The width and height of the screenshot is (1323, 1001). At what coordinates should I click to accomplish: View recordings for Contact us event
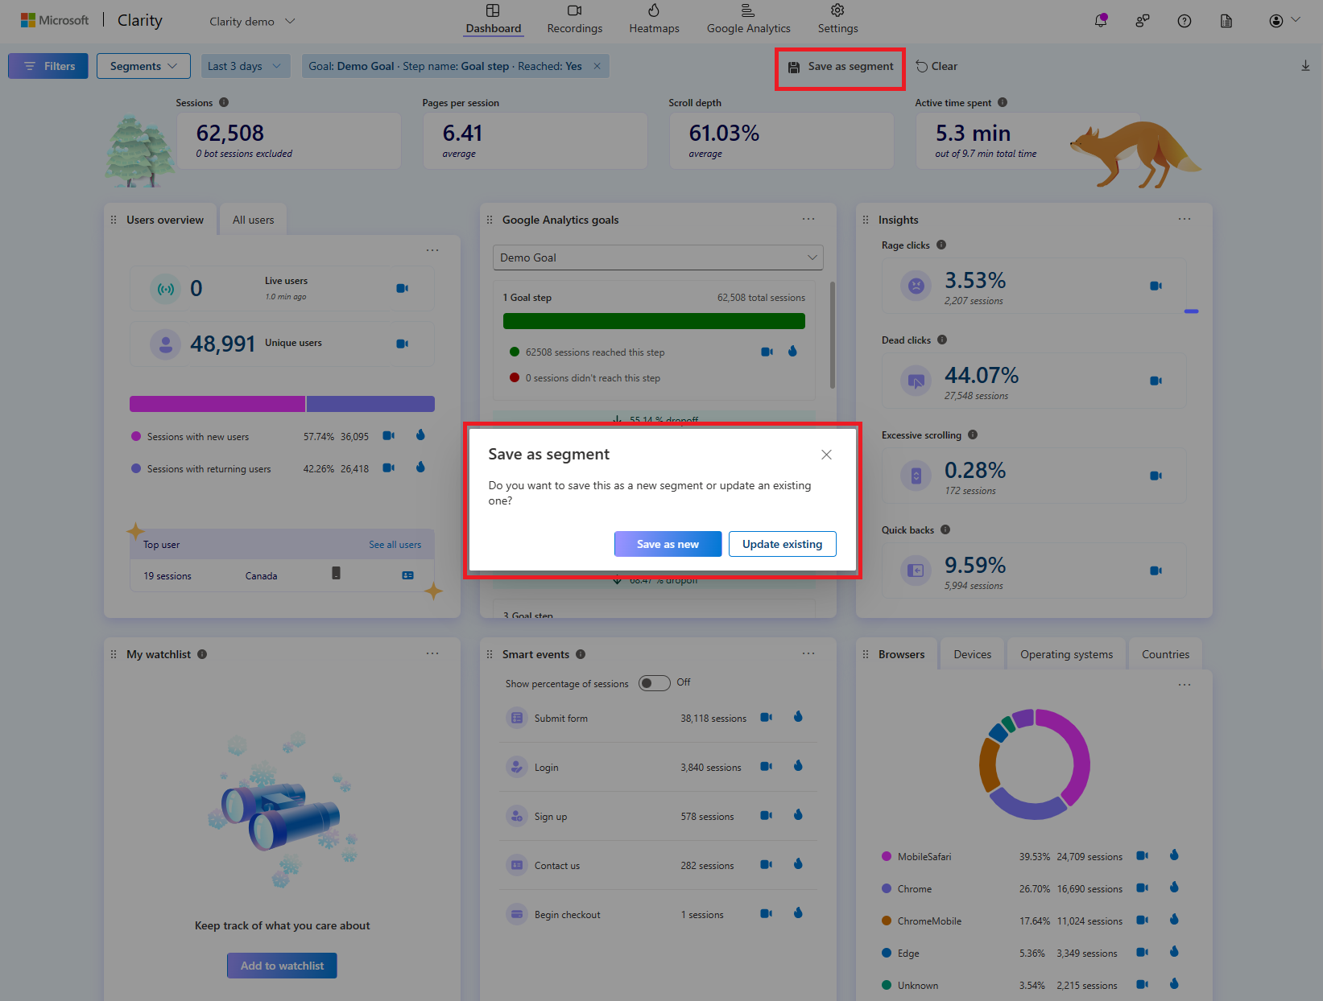(767, 864)
